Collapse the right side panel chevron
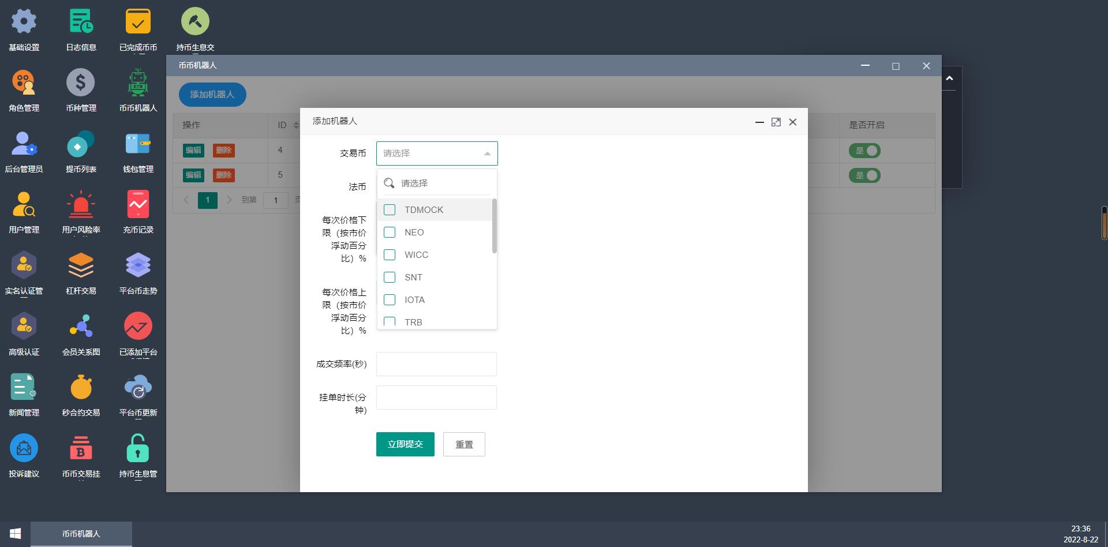The image size is (1108, 547). (x=949, y=78)
